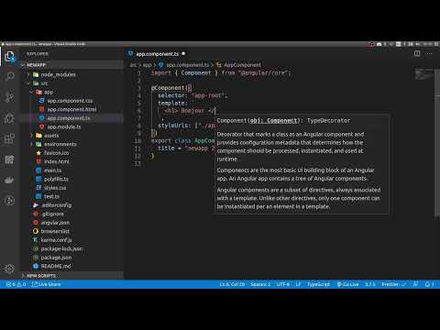Open the More Actions ellipsis in editor

coord(429,54)
